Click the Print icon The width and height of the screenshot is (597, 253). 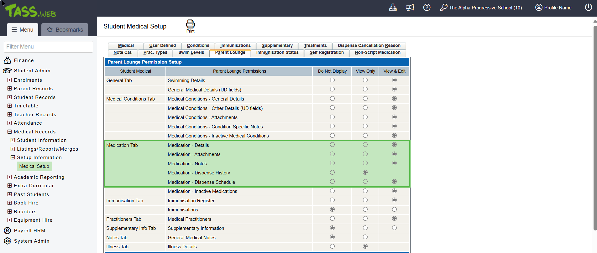point(190,24)
